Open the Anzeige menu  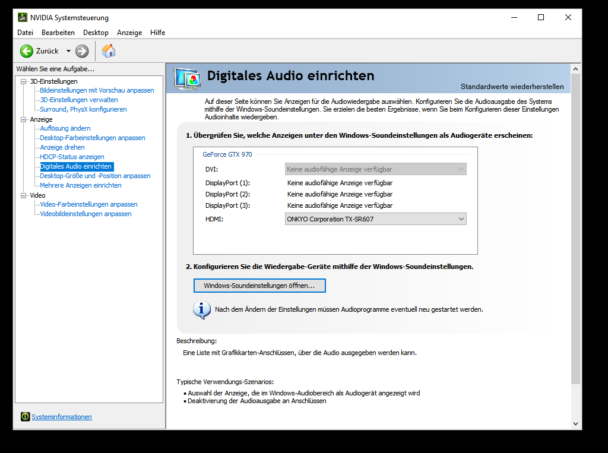click(x=129, y=33)
